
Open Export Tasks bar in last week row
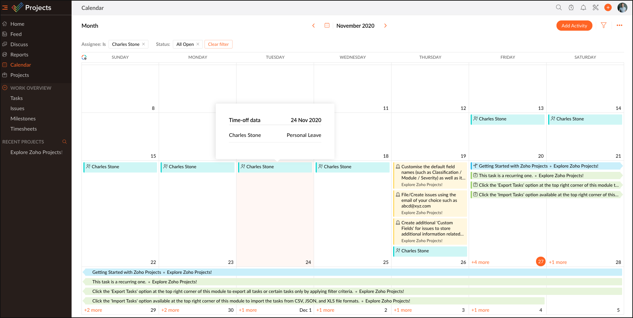tap(352, 291)
